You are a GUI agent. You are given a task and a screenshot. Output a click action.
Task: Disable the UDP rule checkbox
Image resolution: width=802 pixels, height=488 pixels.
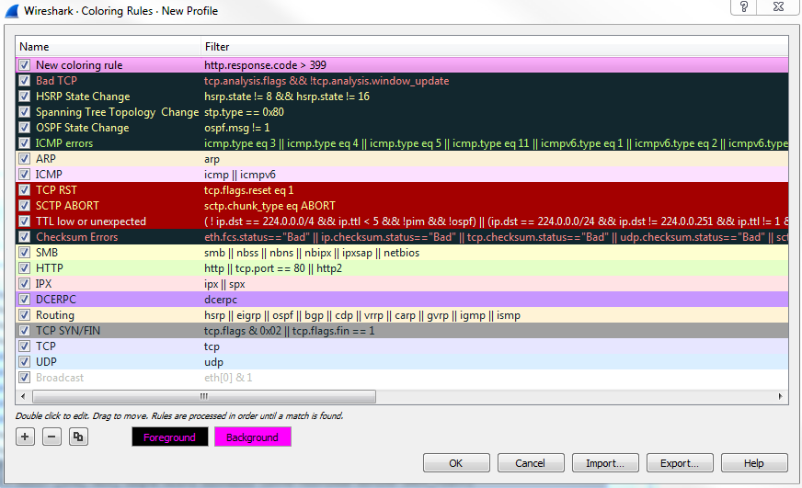tap(24, 362)
